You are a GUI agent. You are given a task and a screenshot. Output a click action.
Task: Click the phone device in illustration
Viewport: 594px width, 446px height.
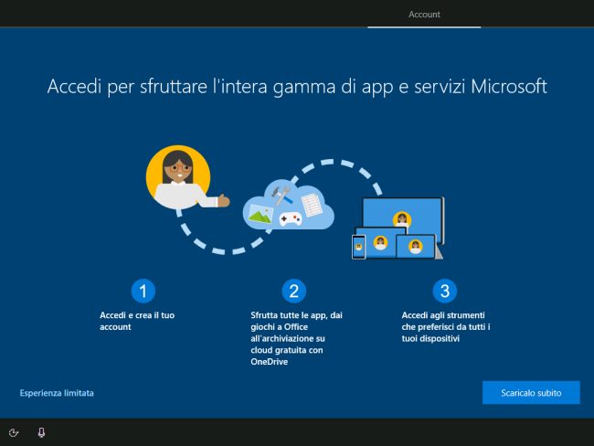tap(358, 247)
